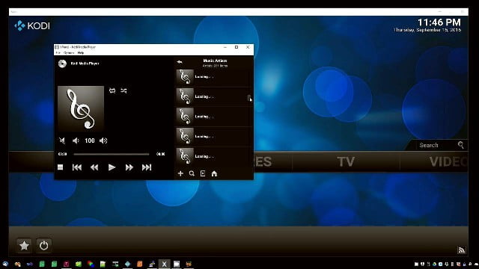Screen dimensions: 479x269
Task: Skip to the next track
Action: pos(147,167)
